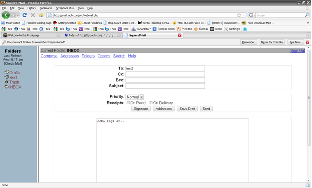Open the ScrapBook Plus menu

click(x=65, y=8)
